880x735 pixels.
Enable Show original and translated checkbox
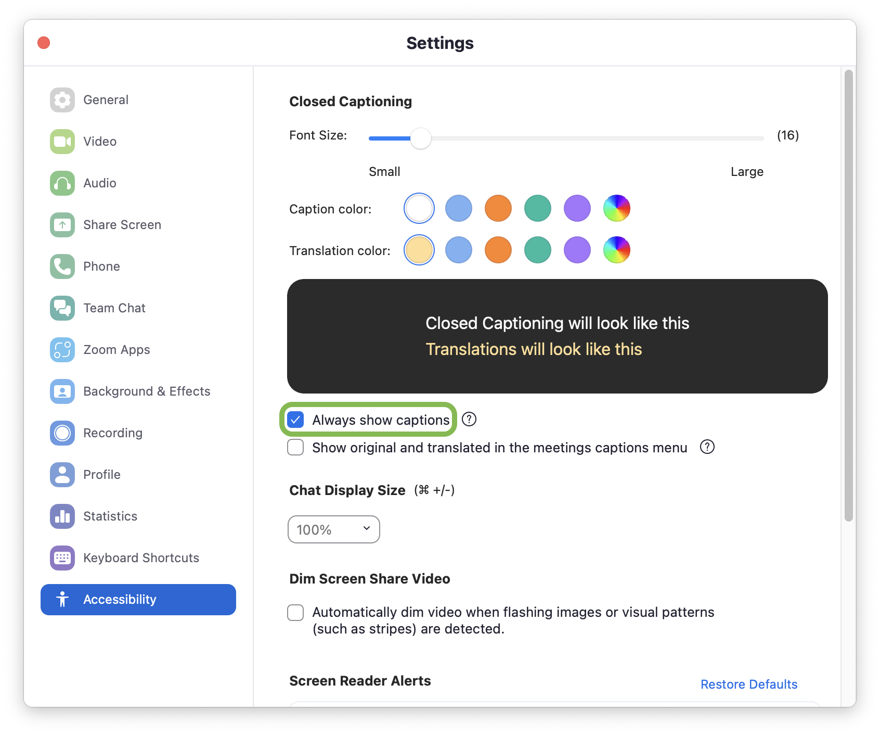(x=295, y=447)
